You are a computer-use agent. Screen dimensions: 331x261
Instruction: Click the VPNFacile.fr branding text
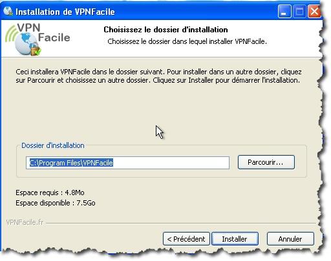(x=25, y=222)
